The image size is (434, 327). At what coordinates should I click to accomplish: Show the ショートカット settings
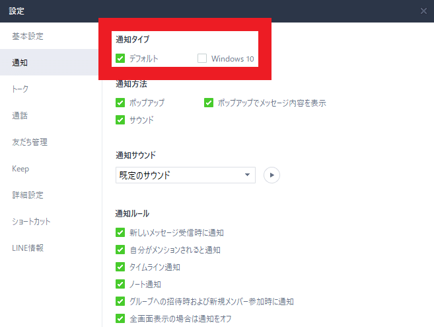(50, 222)
